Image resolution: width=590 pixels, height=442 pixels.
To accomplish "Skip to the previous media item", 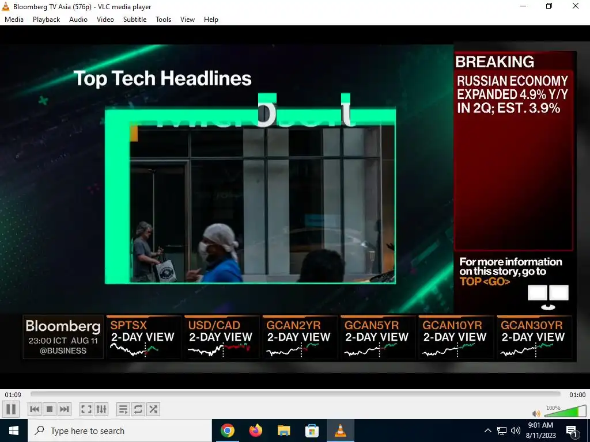I will coord(34,409).
